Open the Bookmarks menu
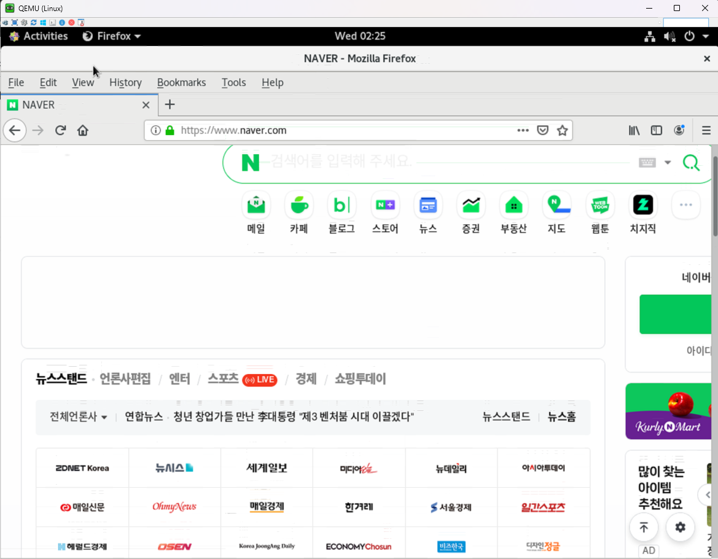The image size is (718, 559). (181, 82)
